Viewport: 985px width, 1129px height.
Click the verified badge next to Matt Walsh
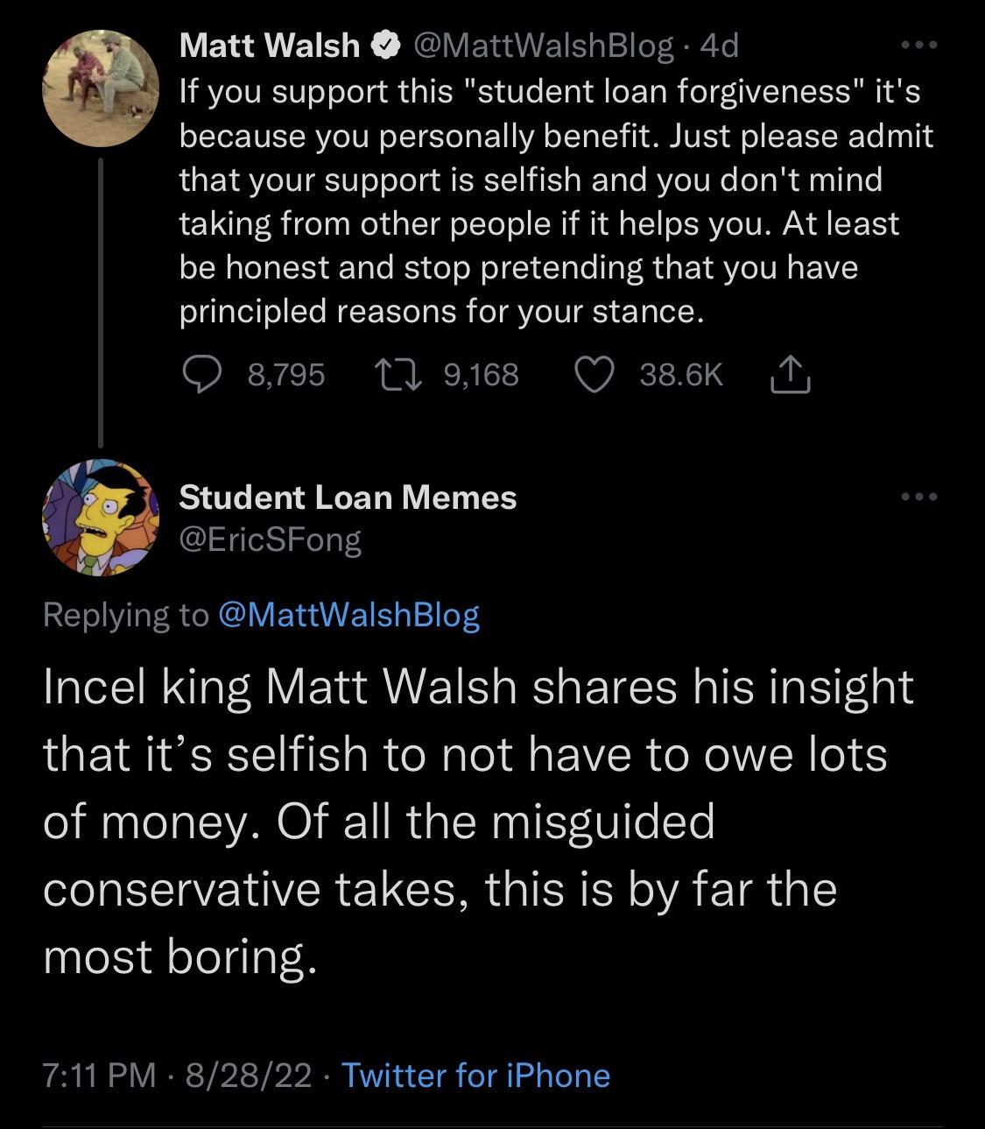[x=383, y=45]
